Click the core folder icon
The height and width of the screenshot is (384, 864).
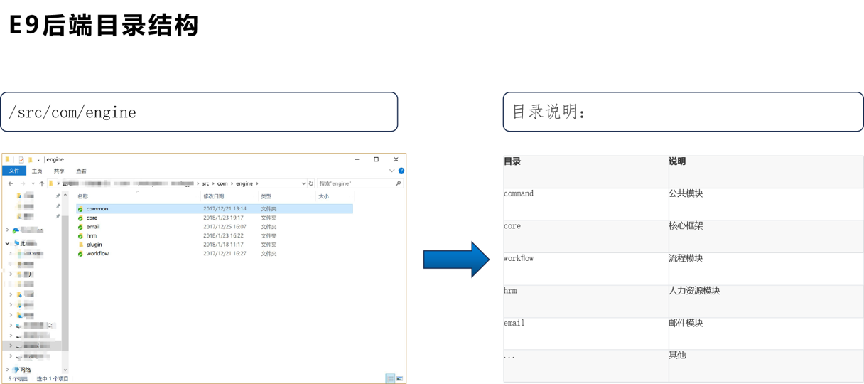80,218
